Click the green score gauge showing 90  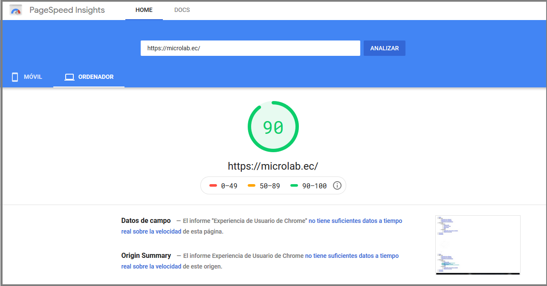[273, 127]
